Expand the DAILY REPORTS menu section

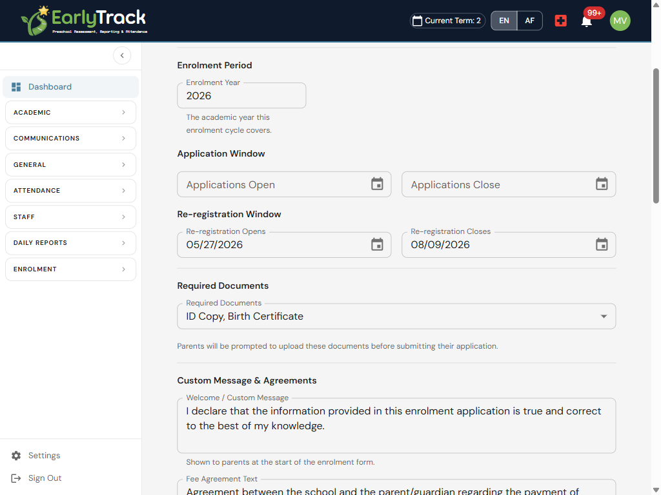click(x=71, y=243)
